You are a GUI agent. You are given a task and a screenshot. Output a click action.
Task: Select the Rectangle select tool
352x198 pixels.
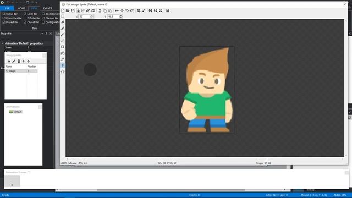coord(63,16)
